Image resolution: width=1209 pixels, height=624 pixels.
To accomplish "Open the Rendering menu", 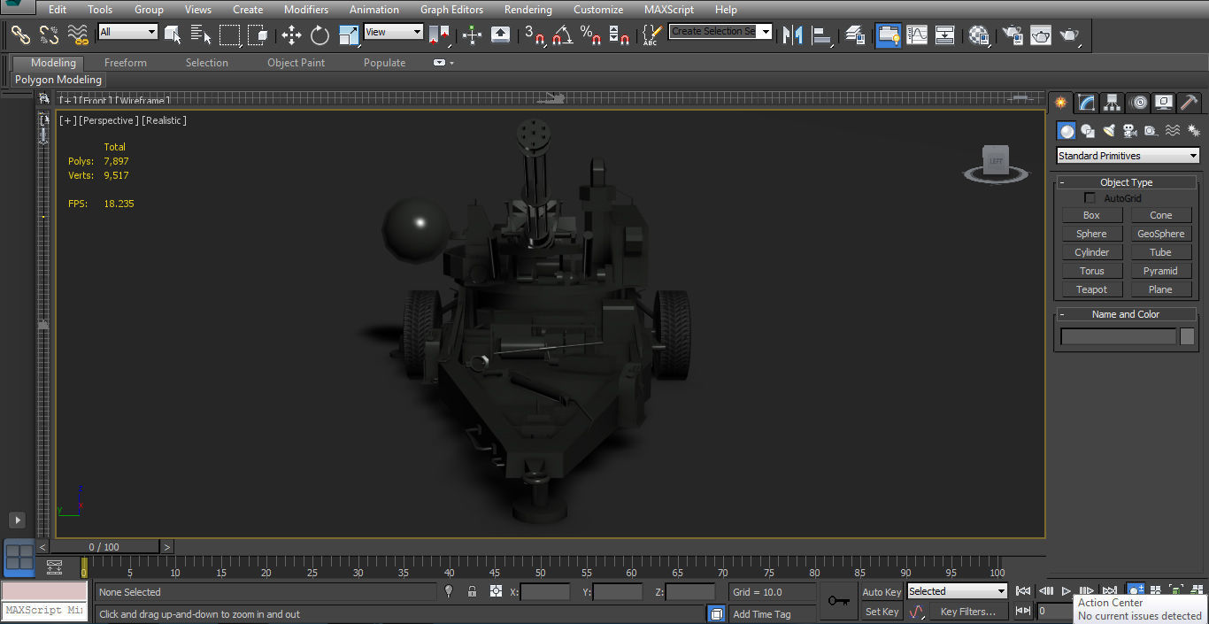I will click(x=527, y=10).
